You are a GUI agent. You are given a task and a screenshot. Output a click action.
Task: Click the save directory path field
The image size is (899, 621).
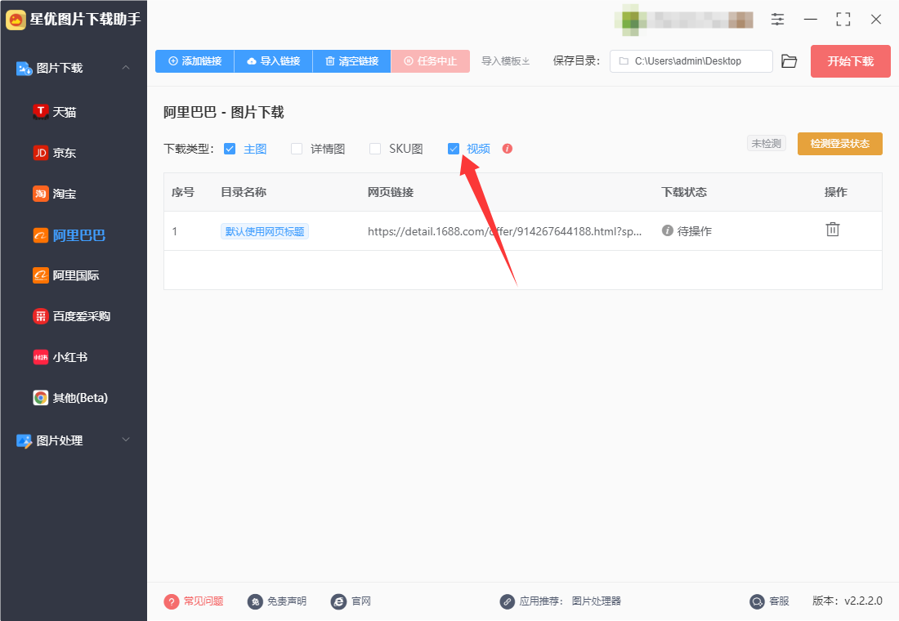tap(691, 61)
